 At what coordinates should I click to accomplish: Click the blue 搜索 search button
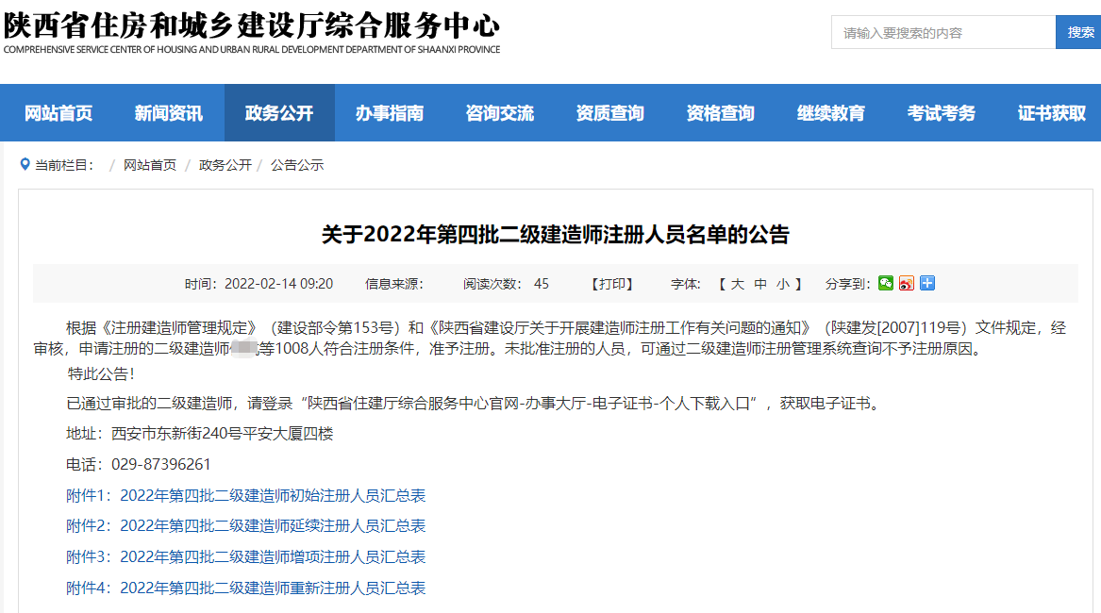click(x=1079, y=31)
